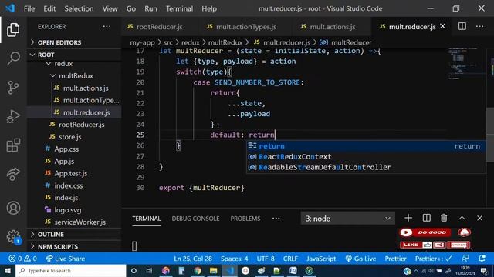Maximize the terminal panel size
Image resolution: width=494 pixels, height=277 pixels.
462,218
